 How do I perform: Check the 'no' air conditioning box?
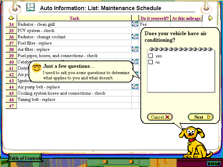(151, 62)
